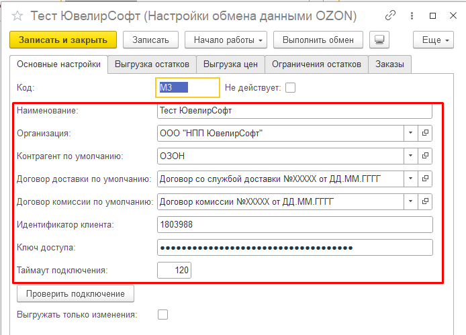Click Записать и закрыть button
Image resolution: width=466 pixels, height=335 pixels.
63,40
